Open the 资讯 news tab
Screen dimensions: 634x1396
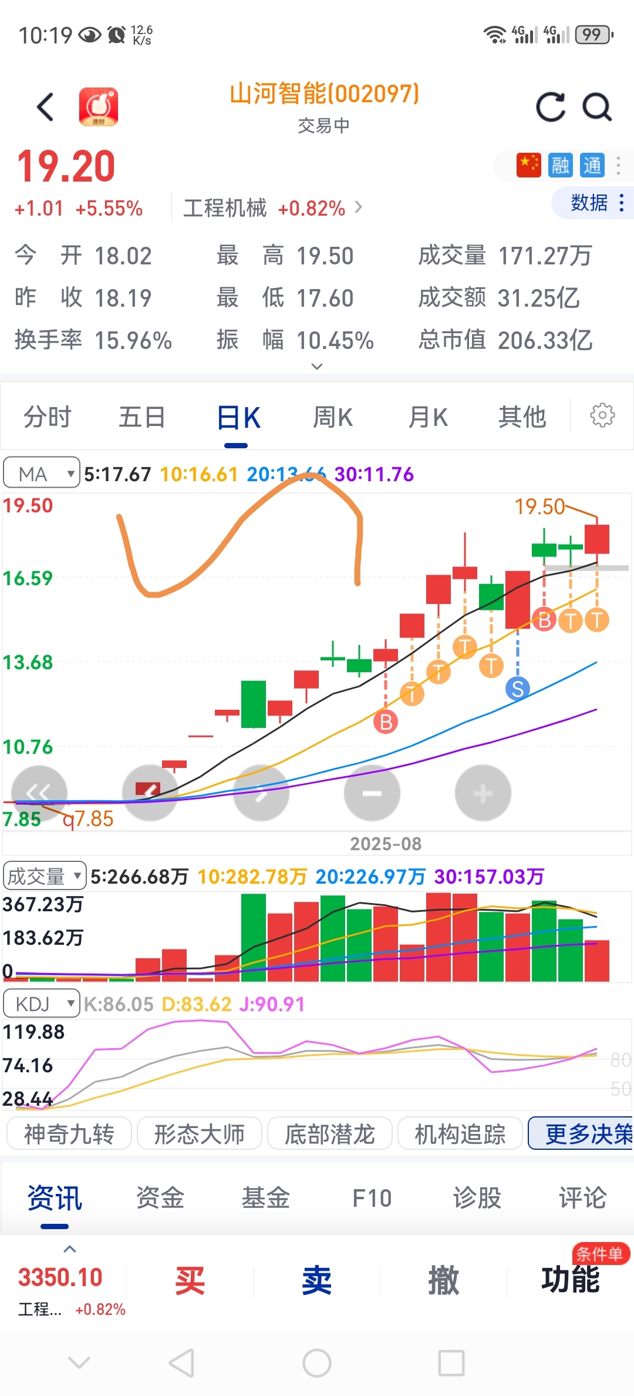pos(55,1197)
